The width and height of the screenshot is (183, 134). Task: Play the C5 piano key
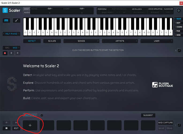tap(148, 32)
